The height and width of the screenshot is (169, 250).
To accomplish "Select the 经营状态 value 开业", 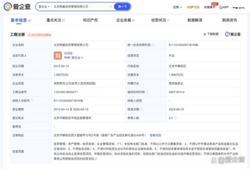I will 172,55.
